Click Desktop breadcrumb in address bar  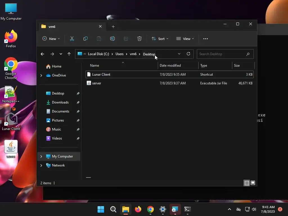149,54
